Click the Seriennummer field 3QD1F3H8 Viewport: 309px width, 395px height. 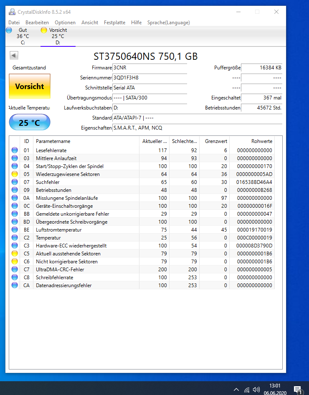150,78
